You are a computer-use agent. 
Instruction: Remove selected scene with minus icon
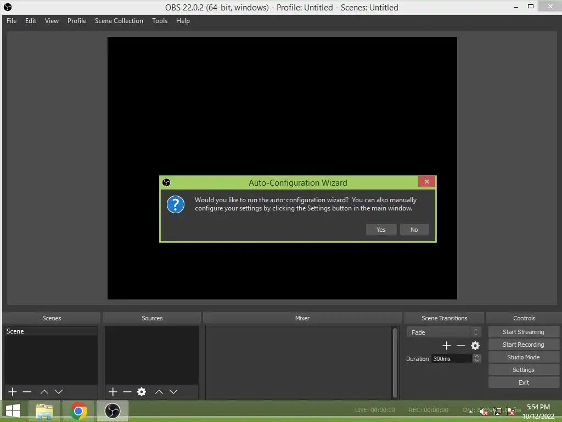pos(27,391)
